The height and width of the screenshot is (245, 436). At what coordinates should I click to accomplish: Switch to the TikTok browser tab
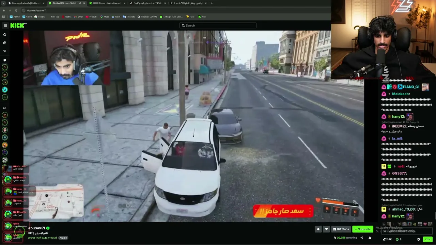pos(148,3)
